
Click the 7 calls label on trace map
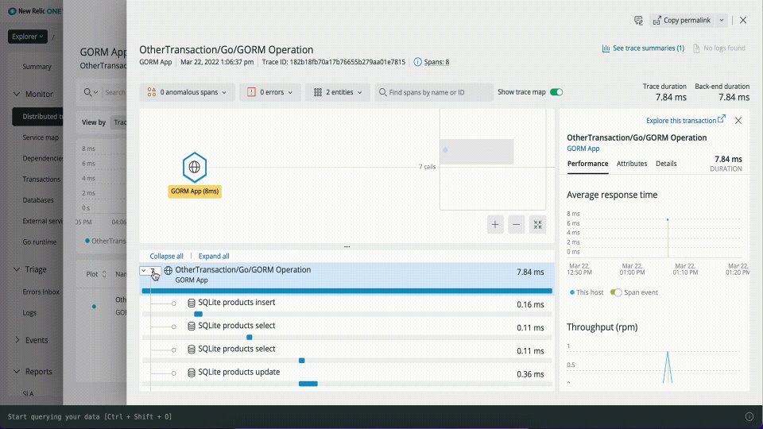pos(428,167)
